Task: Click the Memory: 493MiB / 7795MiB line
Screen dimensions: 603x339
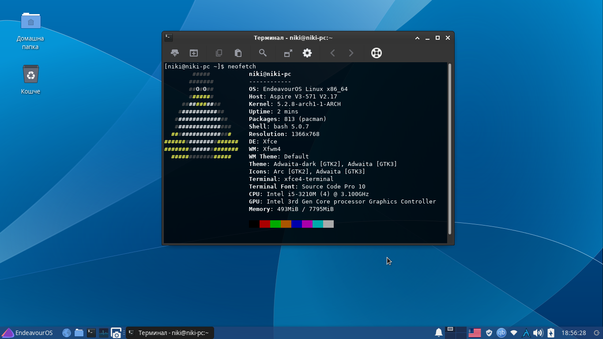Action: click(x=291, y=209)
